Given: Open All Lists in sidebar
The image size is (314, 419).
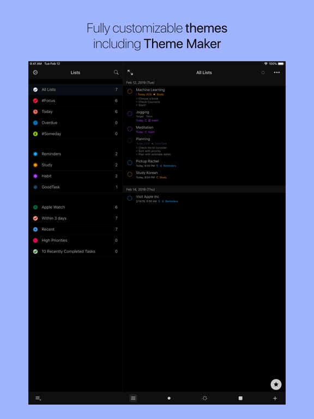Looking at the screenshot, I should [76, 89].
